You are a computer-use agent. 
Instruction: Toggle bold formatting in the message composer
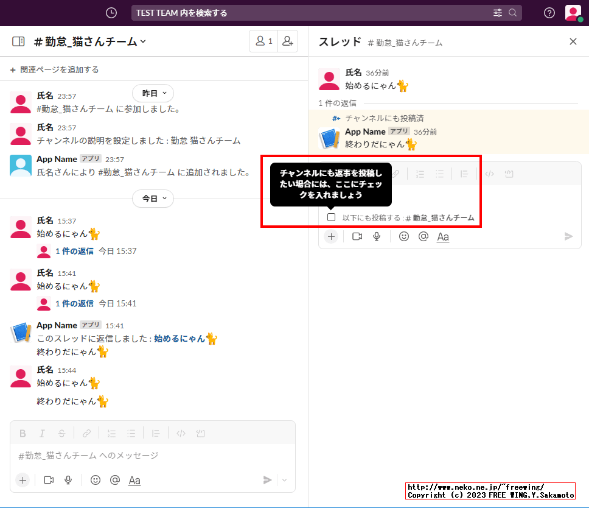click(23, 433)
